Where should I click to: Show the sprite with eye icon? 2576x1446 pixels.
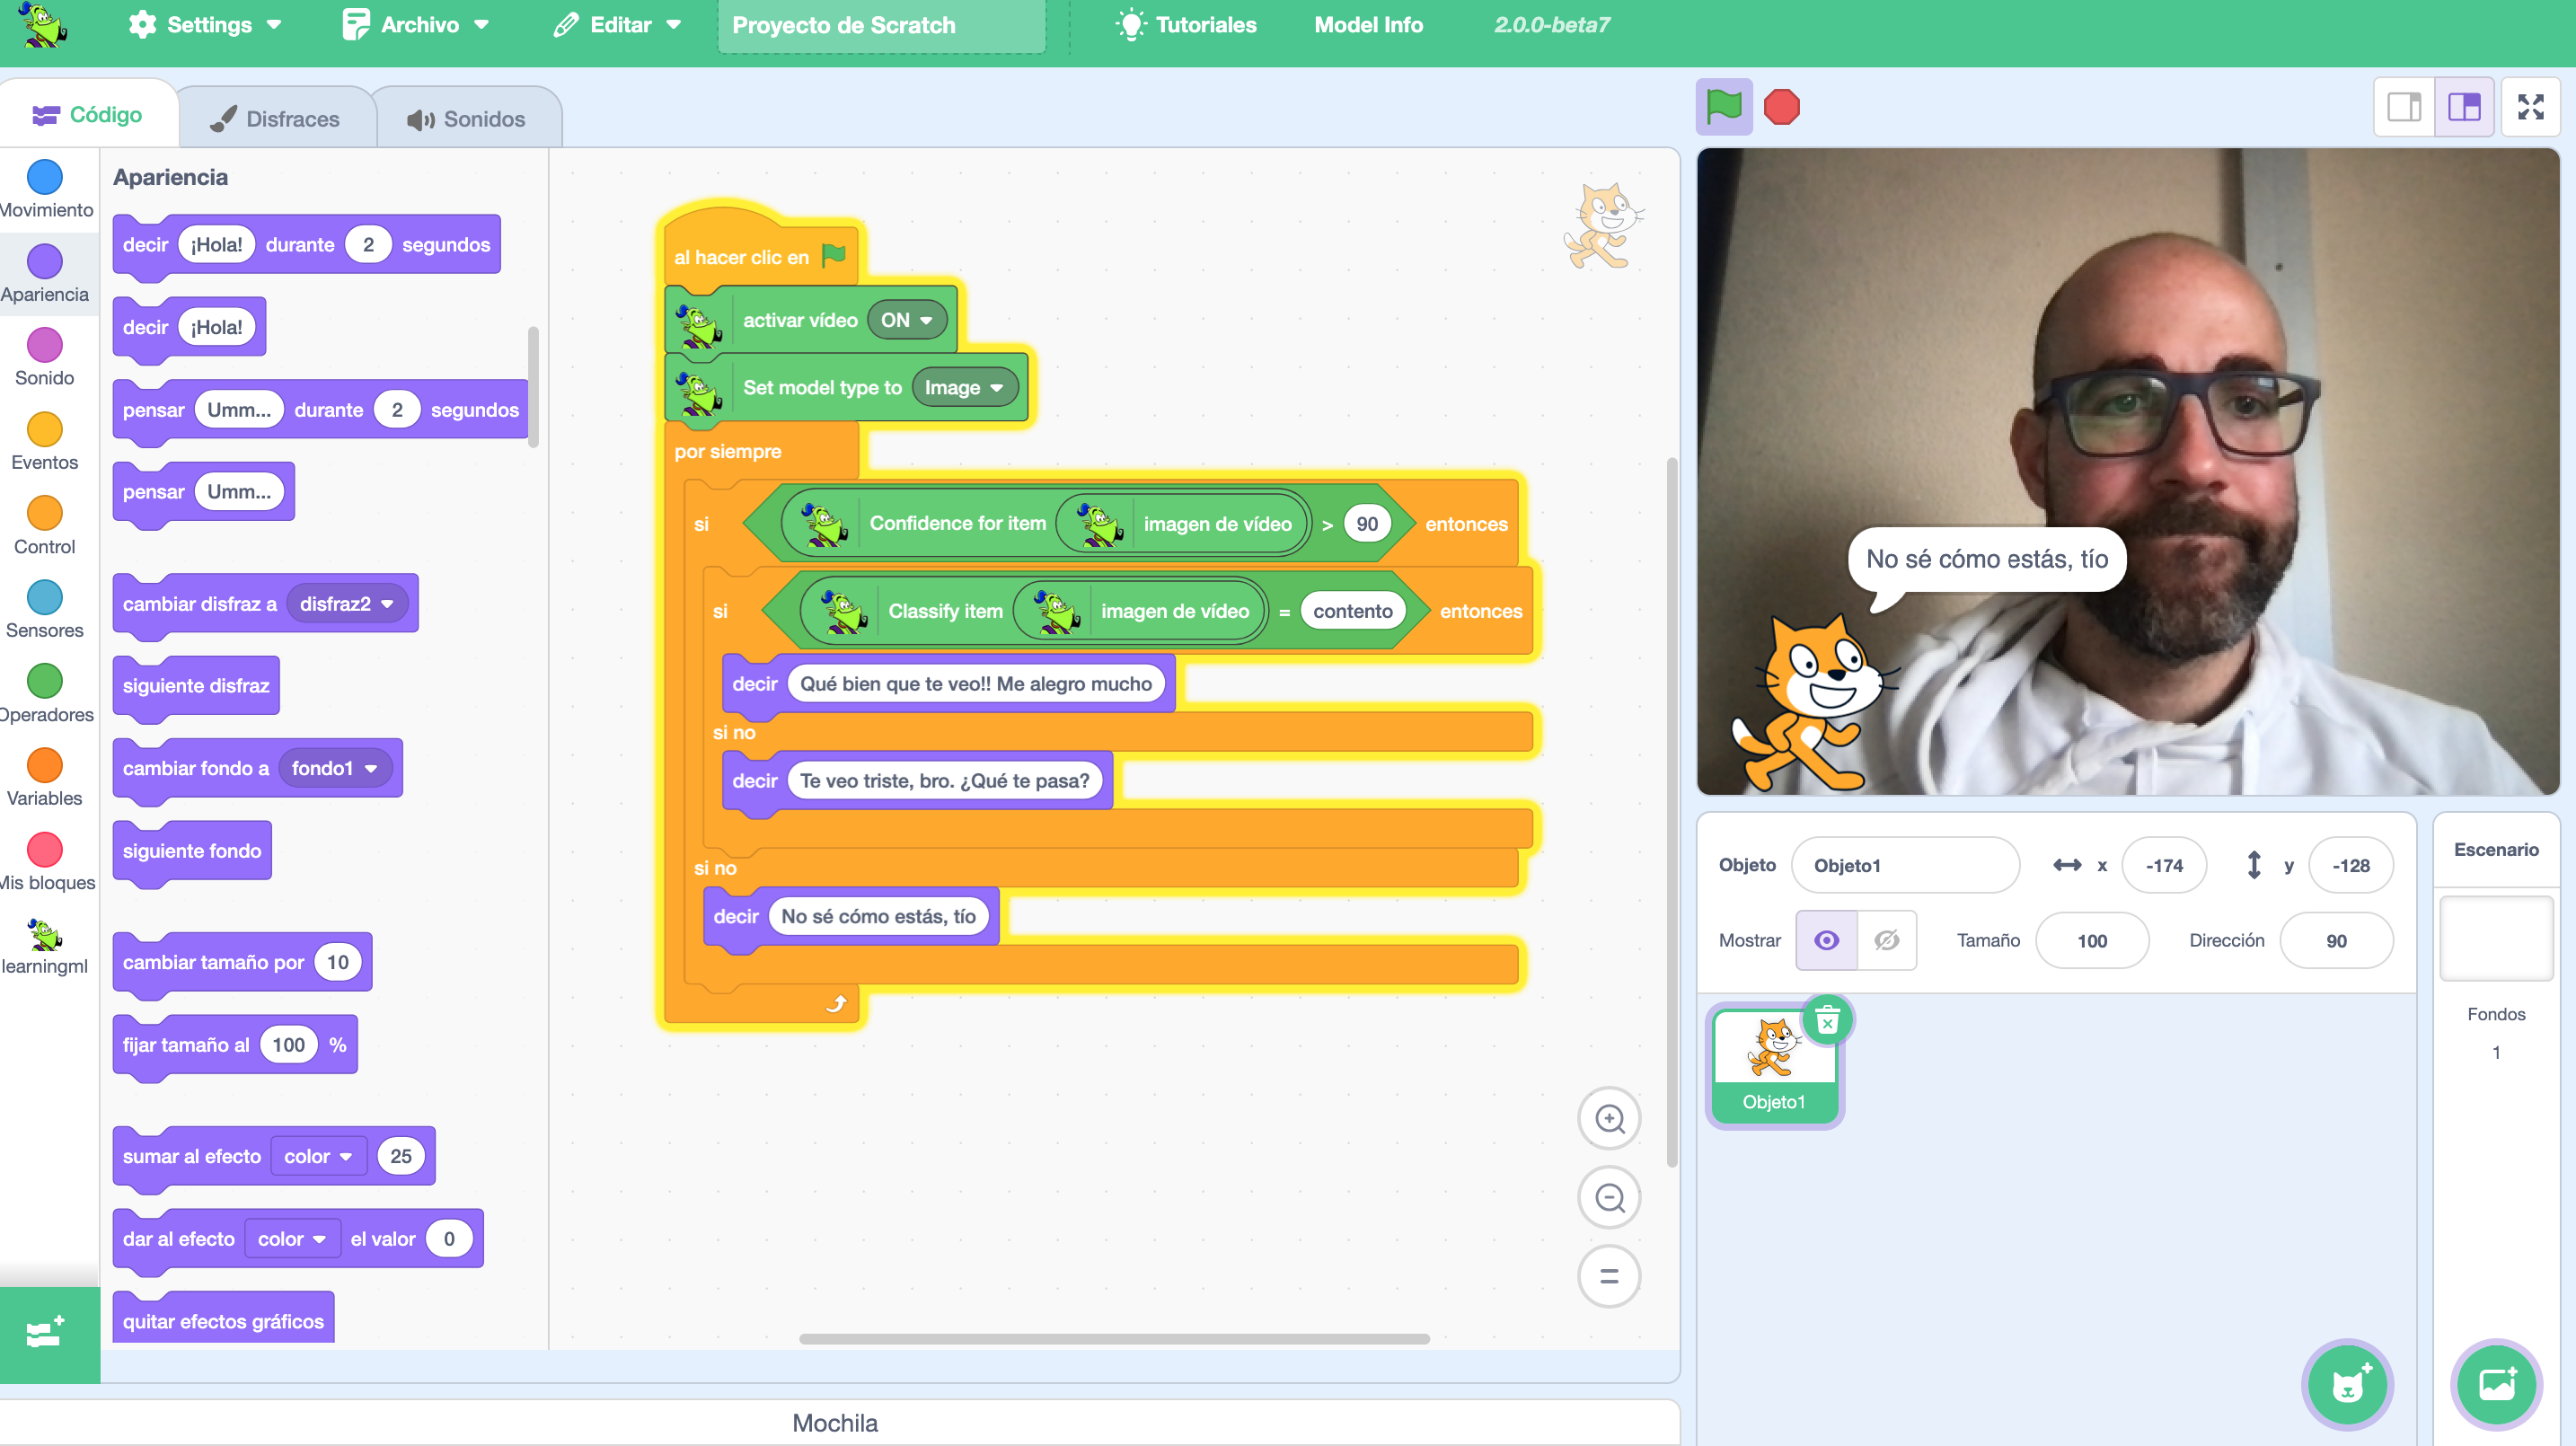pos(1826,940)
